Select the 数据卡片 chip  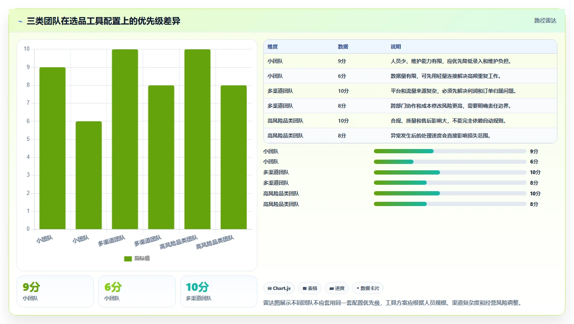[x=367, y=288]
